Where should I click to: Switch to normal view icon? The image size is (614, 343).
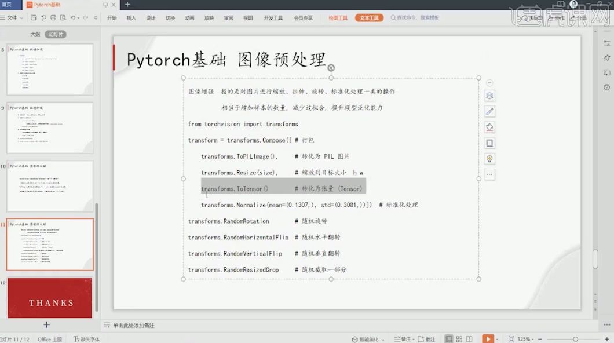tap(449, 339)
